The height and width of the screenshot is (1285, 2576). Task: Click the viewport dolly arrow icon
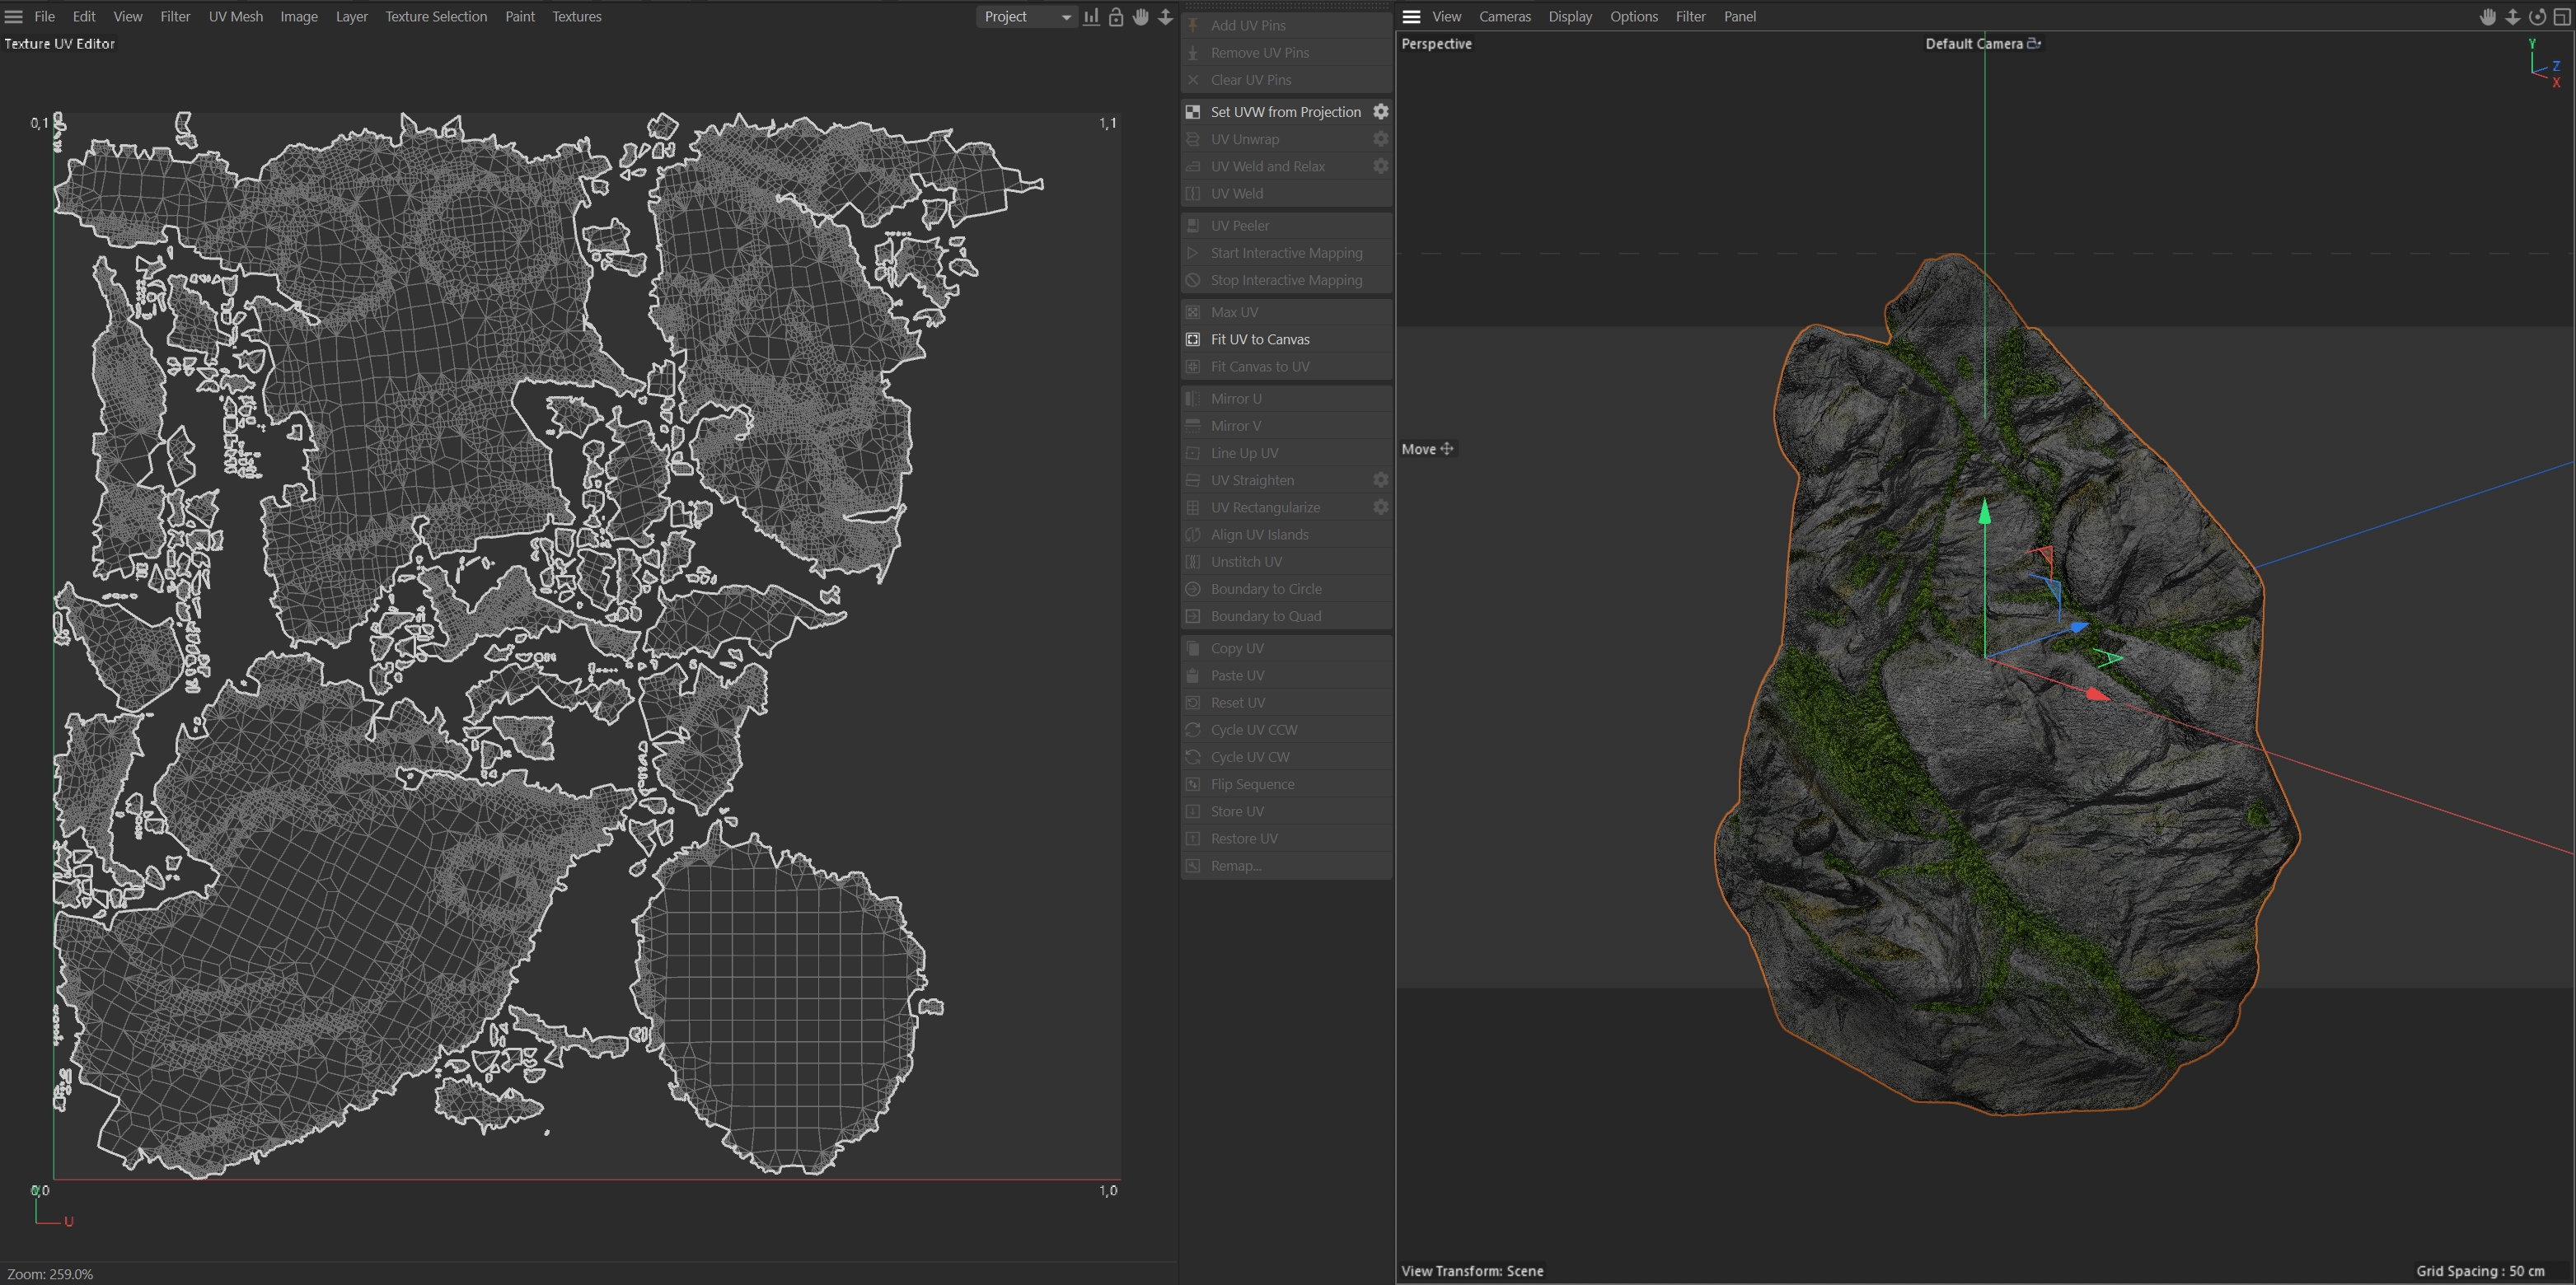tap(2512, 17)
